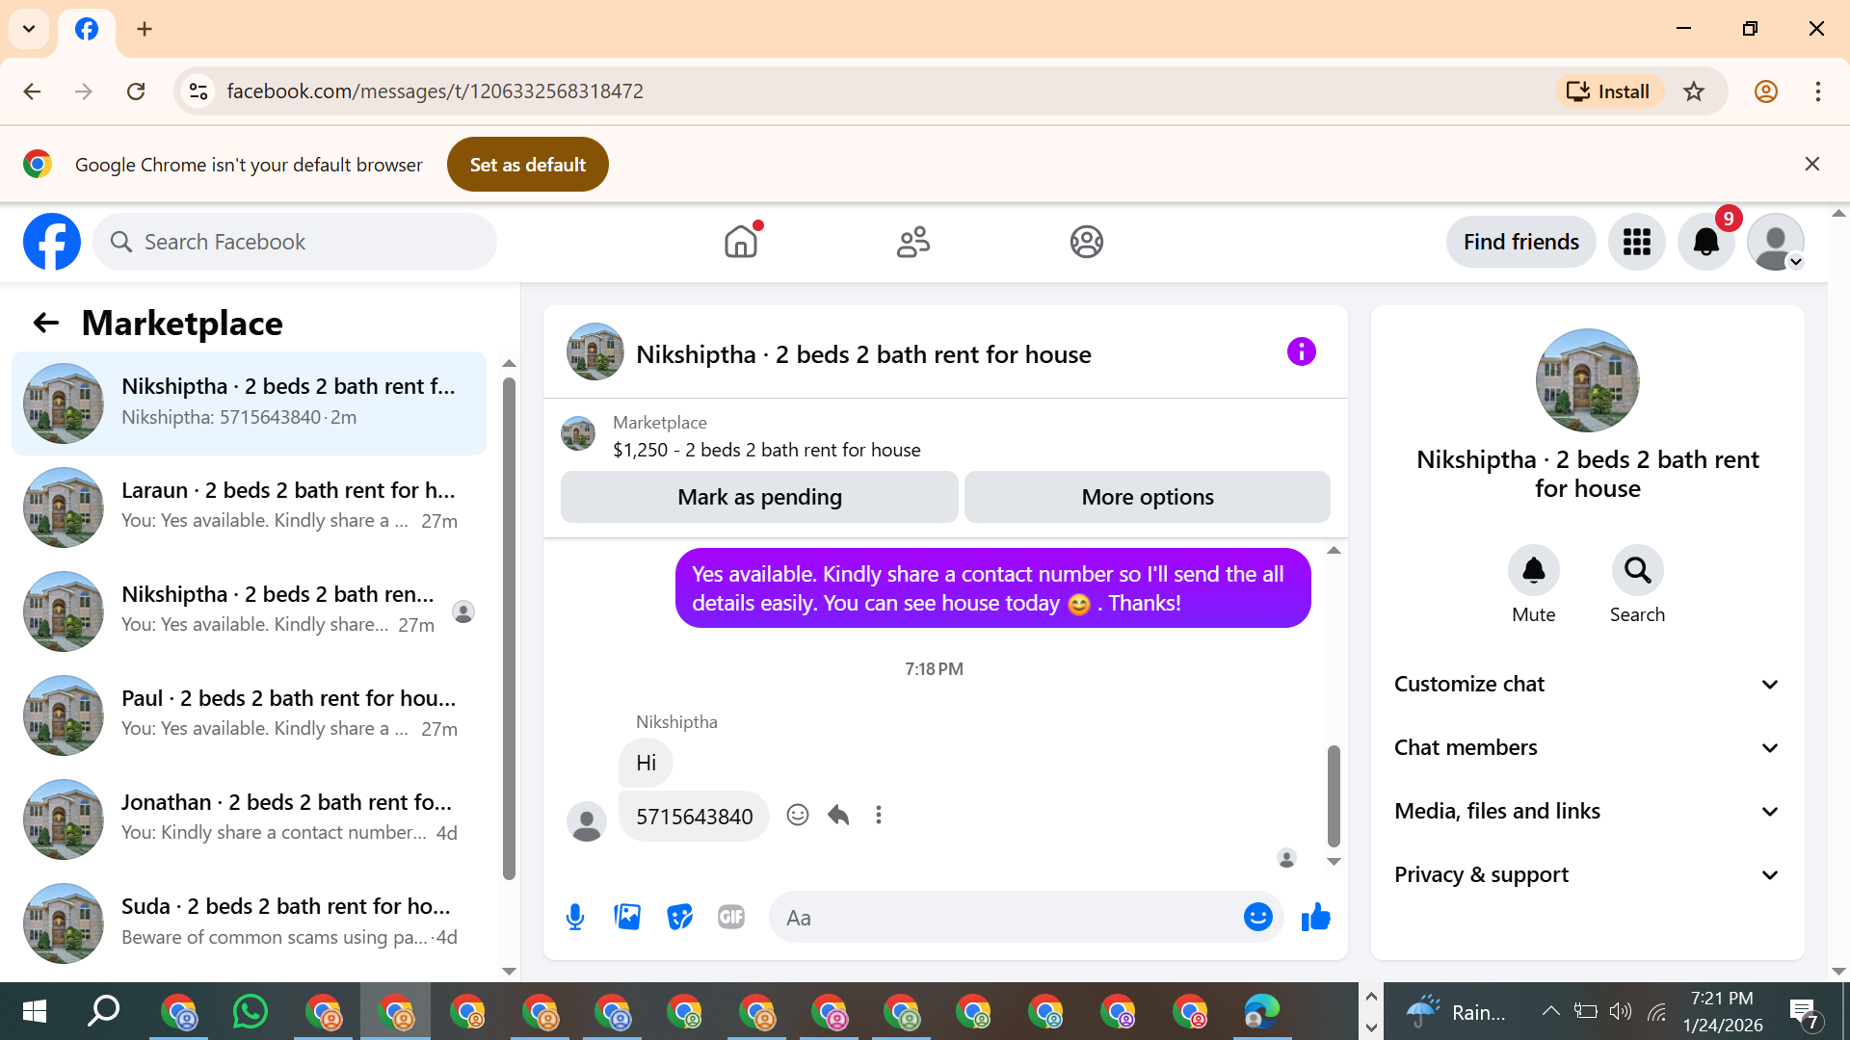Expand Media, files and links
The height and width of the screenshot is (1040, 1850).
[1587, 811]
